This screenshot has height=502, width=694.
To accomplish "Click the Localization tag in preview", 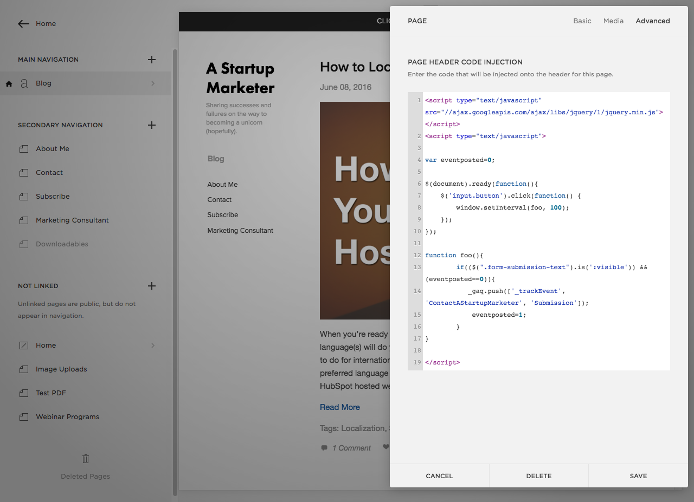I will [363, 428].
